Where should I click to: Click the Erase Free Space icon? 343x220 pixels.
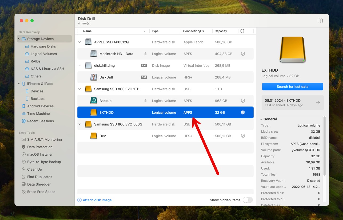24,192
